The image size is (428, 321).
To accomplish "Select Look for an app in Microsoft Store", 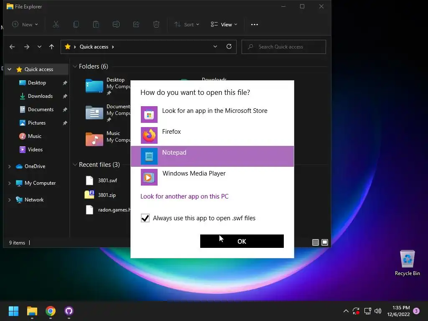I will pyautogui.click(x=215, y=111).
